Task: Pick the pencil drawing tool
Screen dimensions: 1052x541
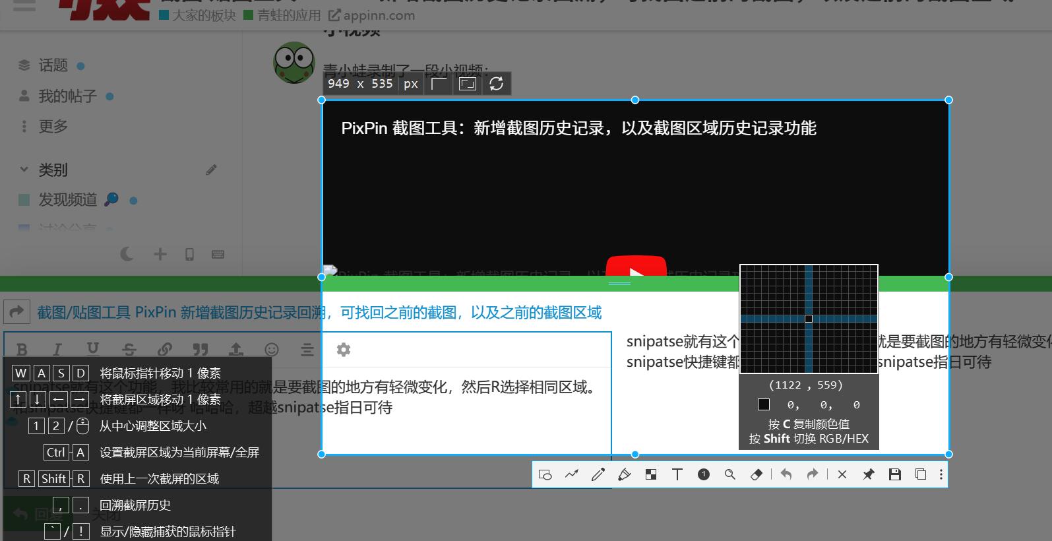Action: click(598, 474)
